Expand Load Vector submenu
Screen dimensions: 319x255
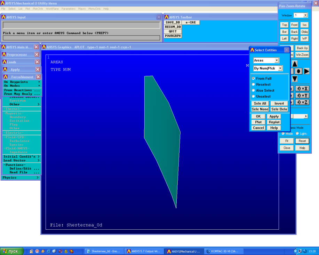pos(21,160)
